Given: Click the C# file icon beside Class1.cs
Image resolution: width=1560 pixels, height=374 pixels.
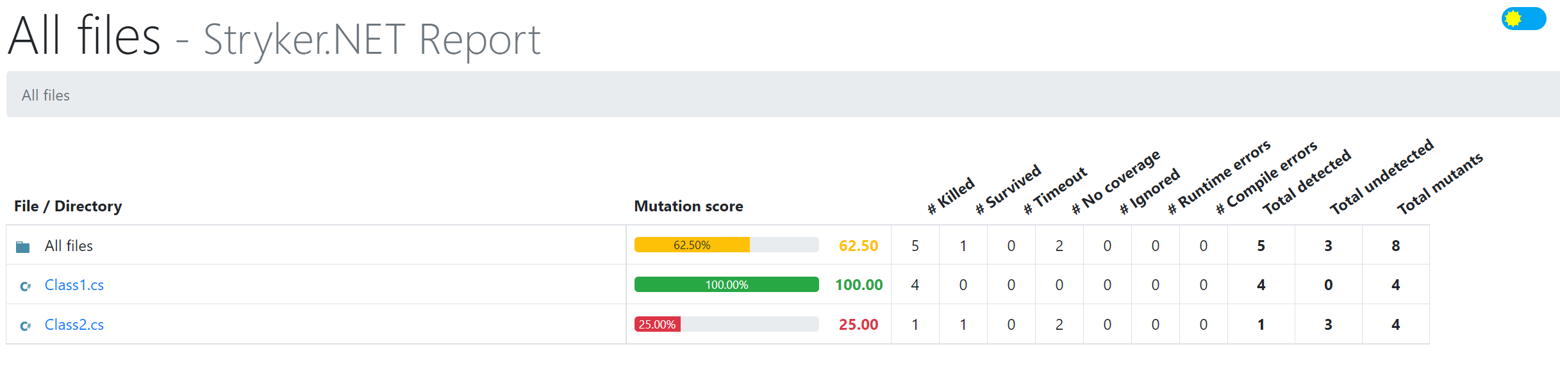Looking at the screenshot, I should point(25,286).
